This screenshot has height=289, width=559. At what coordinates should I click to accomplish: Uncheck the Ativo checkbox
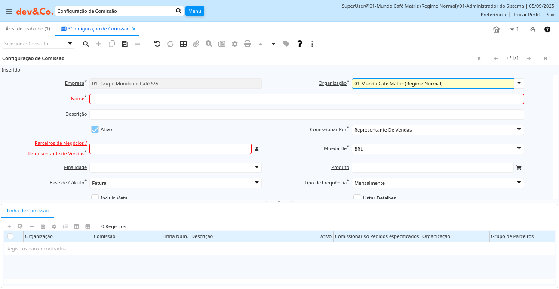pyautogui.click(x=95, y=129)
